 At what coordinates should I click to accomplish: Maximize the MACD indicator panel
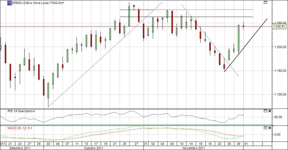(265, 128)
